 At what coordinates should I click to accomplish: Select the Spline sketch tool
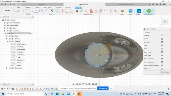[x=32, y=11]
